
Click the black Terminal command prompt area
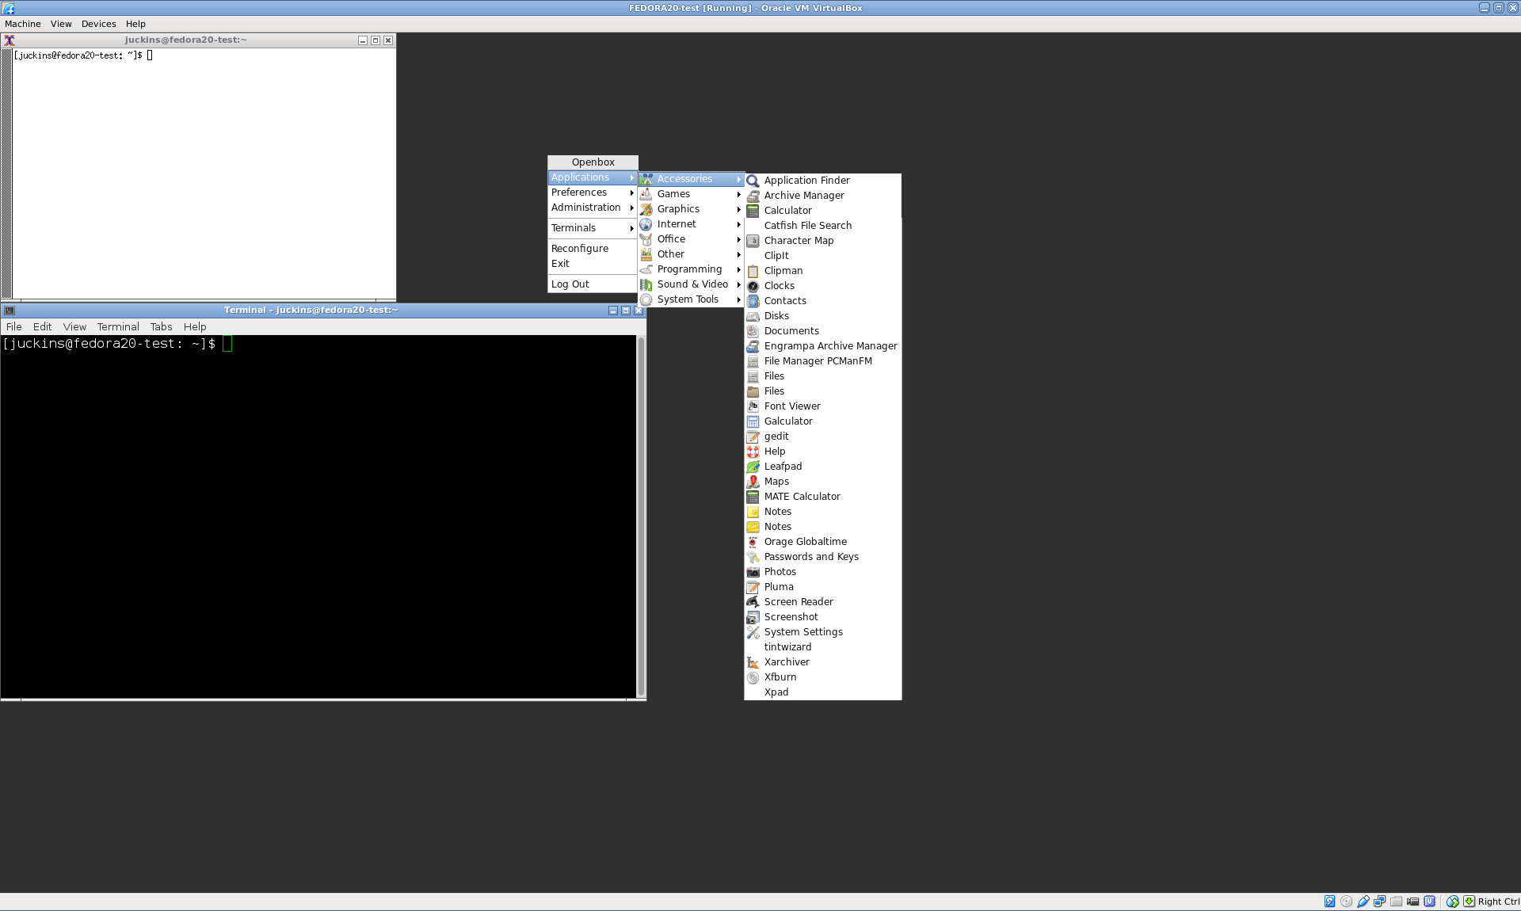(317, 515)
